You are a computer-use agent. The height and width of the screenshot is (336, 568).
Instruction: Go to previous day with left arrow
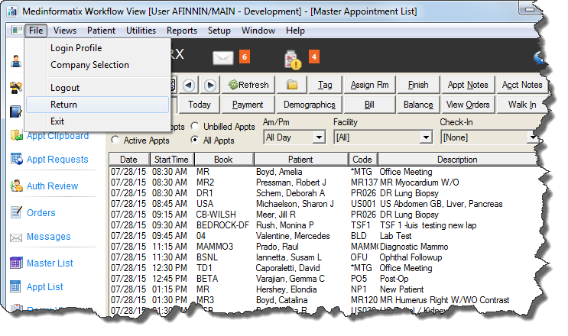(x=189, y=85)
